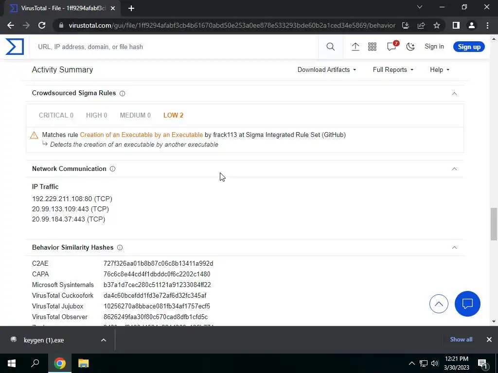Image resolution: width=498 pixels, height=373 pixels.
Task: Click the scrollbar down arrow
Action: tap(494, 322)
